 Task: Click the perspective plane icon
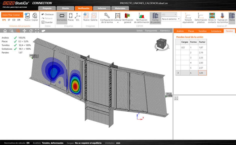(43, 31)
